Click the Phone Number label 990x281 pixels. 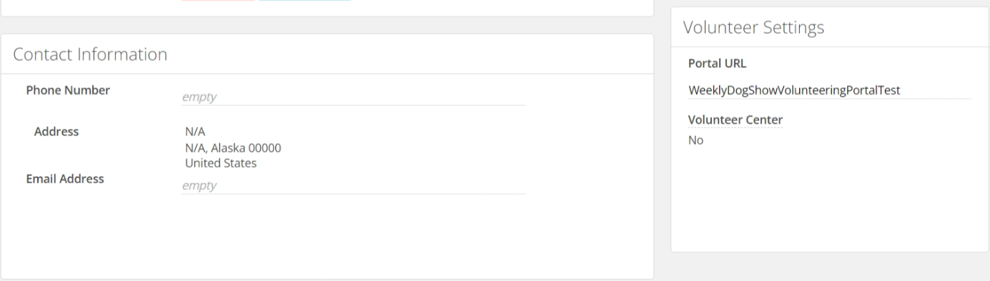(x=68, y=90)
